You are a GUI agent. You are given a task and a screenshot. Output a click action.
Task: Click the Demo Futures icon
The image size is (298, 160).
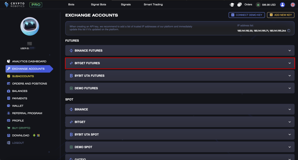[x=71, y=88]
